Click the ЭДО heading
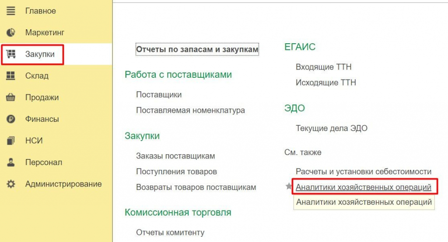448x242 pixels. [294, 108]
